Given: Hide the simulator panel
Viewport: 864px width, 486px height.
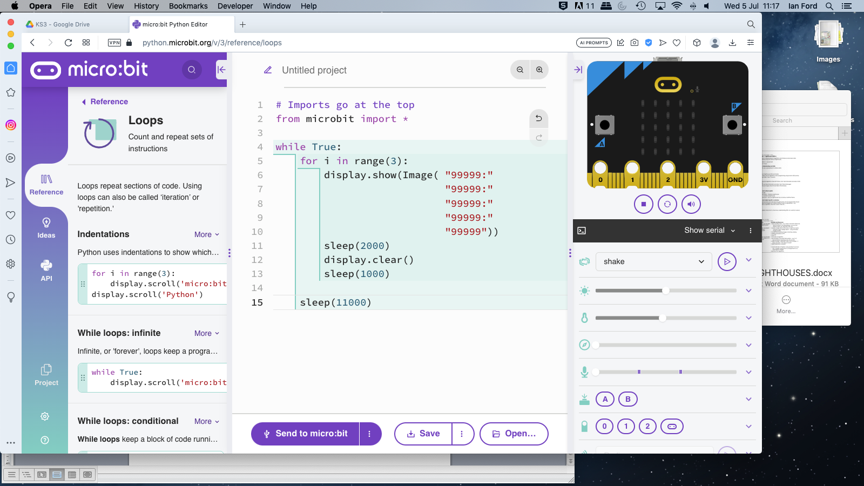Looking at the screenshot, I should pyautogui.click(x=578, y=70).
